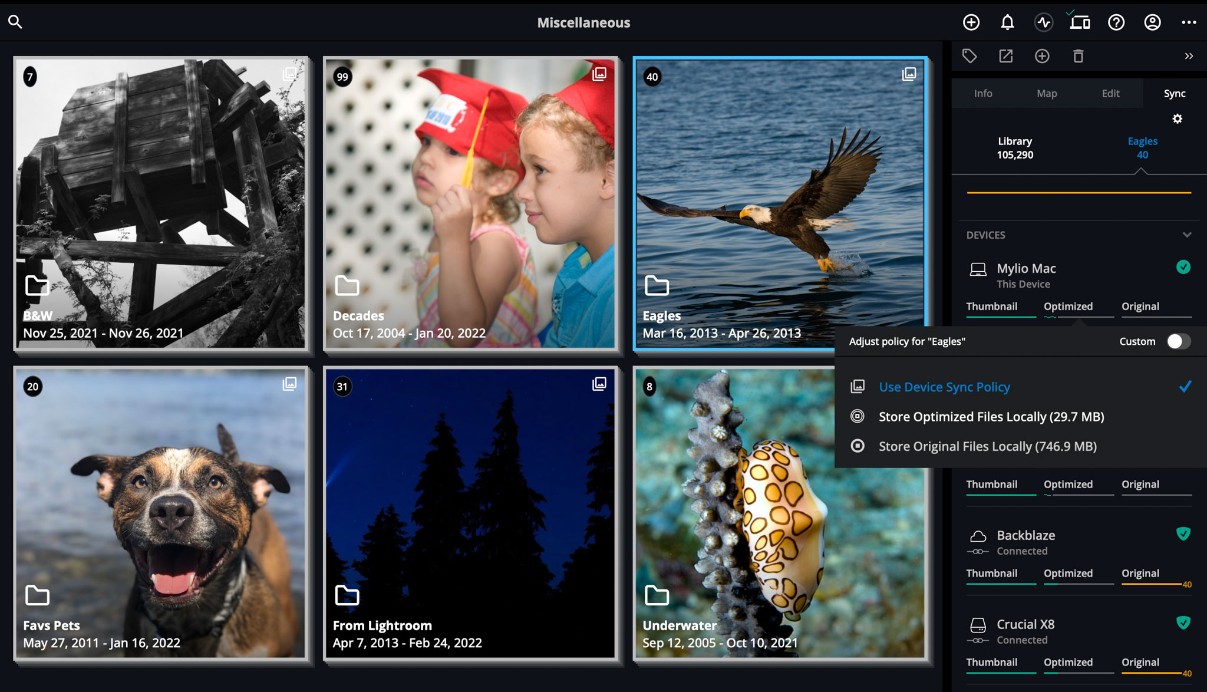Click the folder icon on Decades album

[x=347, y=285]
